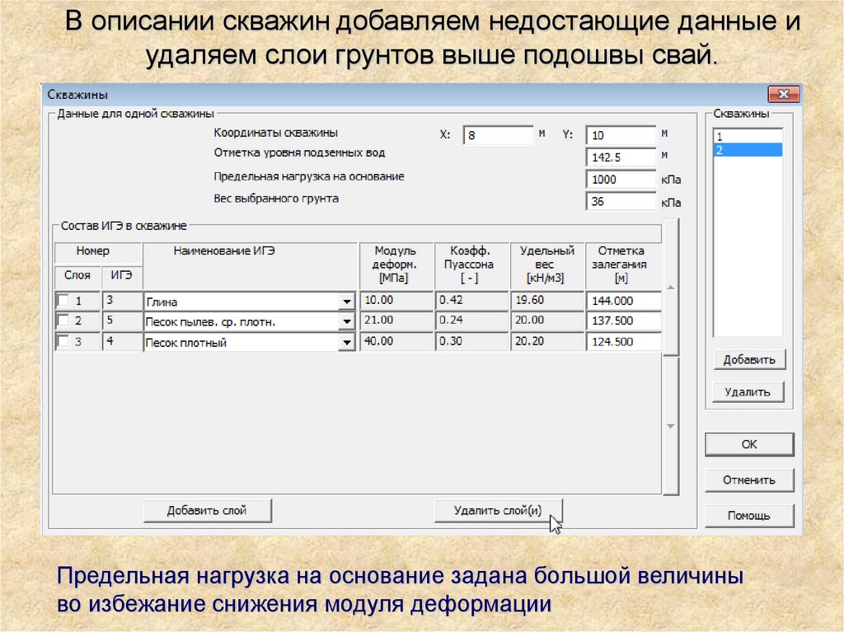
Task: Close the Скважины dialog window
Action: 783,94
